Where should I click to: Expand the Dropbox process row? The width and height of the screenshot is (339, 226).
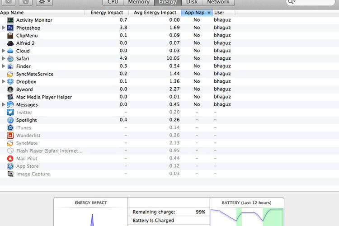4,81
